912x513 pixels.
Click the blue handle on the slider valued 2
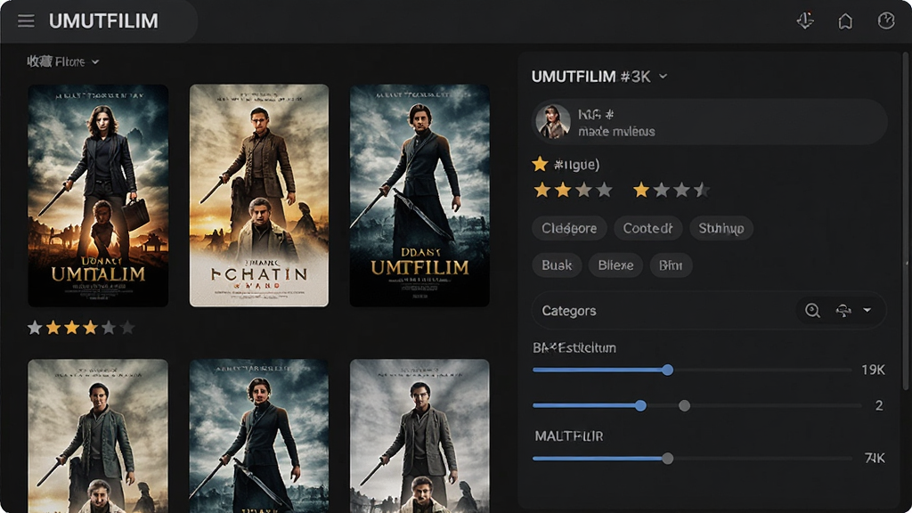pyautogui.click(x=640, y=405)
